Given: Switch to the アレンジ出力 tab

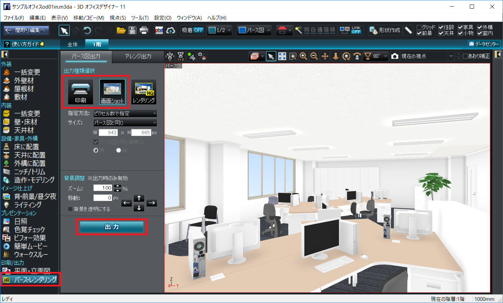Looking at the screenshot, I should tap(138, 56).
